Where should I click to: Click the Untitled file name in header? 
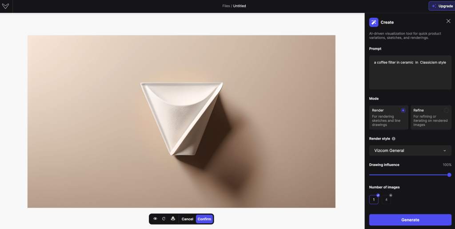[x=239, y=6]
